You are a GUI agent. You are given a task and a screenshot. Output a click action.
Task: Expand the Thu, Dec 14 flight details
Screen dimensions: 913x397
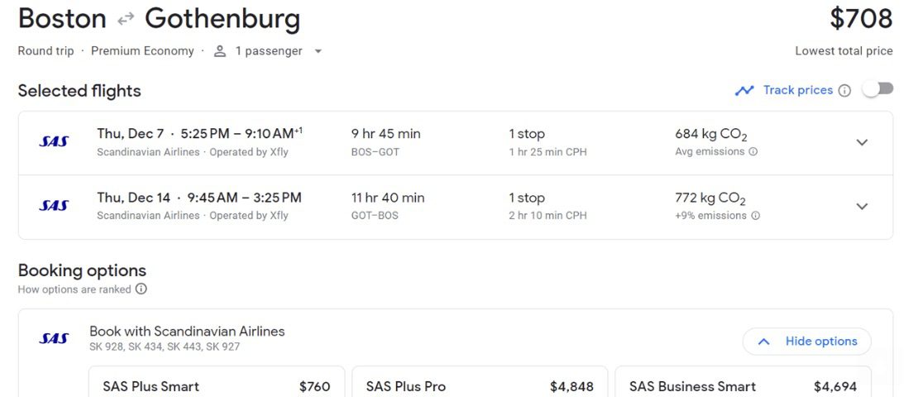pyautogui.click(x=862, y=207)
